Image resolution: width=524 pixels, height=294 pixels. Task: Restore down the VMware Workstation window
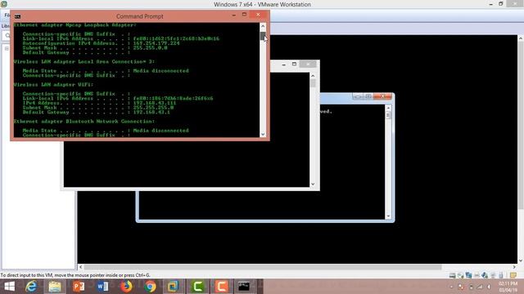500,4
